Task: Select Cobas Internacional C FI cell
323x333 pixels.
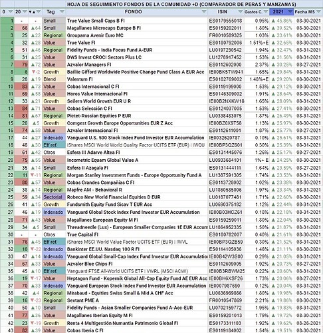Action: point(137,87)
